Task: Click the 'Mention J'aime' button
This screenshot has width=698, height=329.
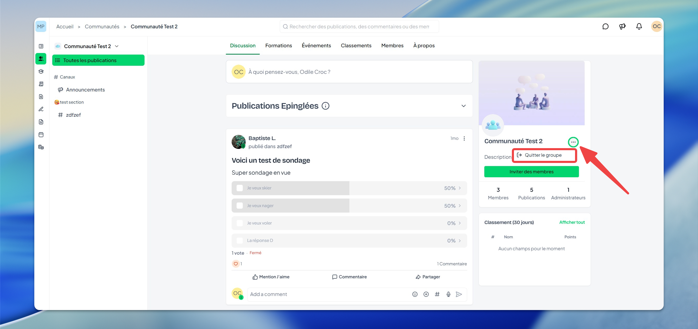Action: point(271,277)
